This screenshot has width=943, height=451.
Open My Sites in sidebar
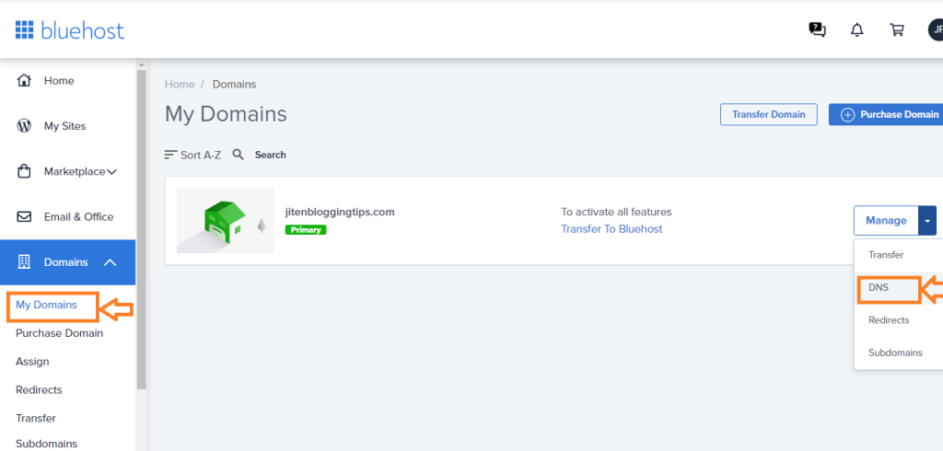coord(65,126)
